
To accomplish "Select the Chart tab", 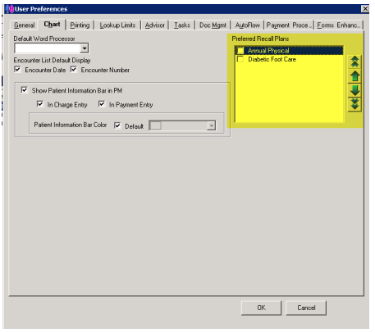I will pos(52,25).
